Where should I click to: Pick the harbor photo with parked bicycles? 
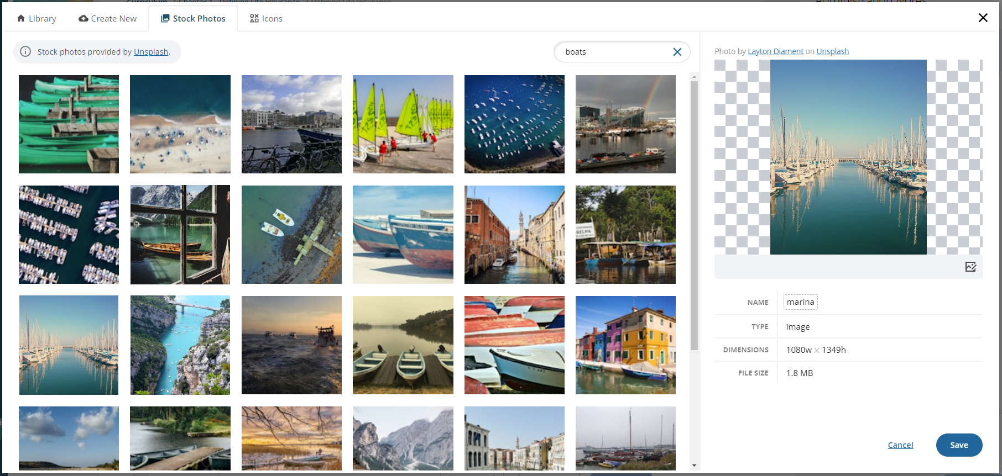coord(291,124)
